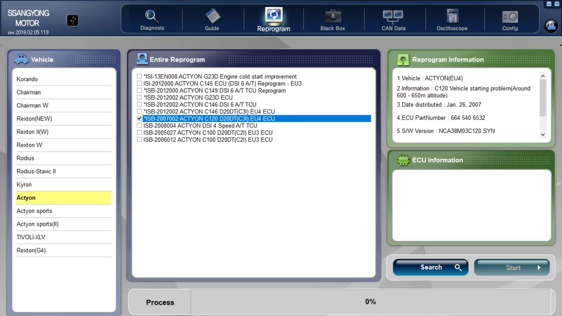
Task: Uncheck ISB-2007002 ACTYON C120 EU4 ECU checkbox
Action: [x=139, y=118]
